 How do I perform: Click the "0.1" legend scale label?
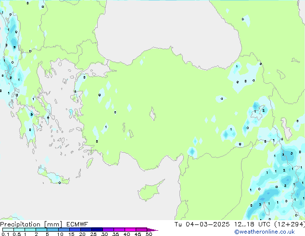[5, 234]
